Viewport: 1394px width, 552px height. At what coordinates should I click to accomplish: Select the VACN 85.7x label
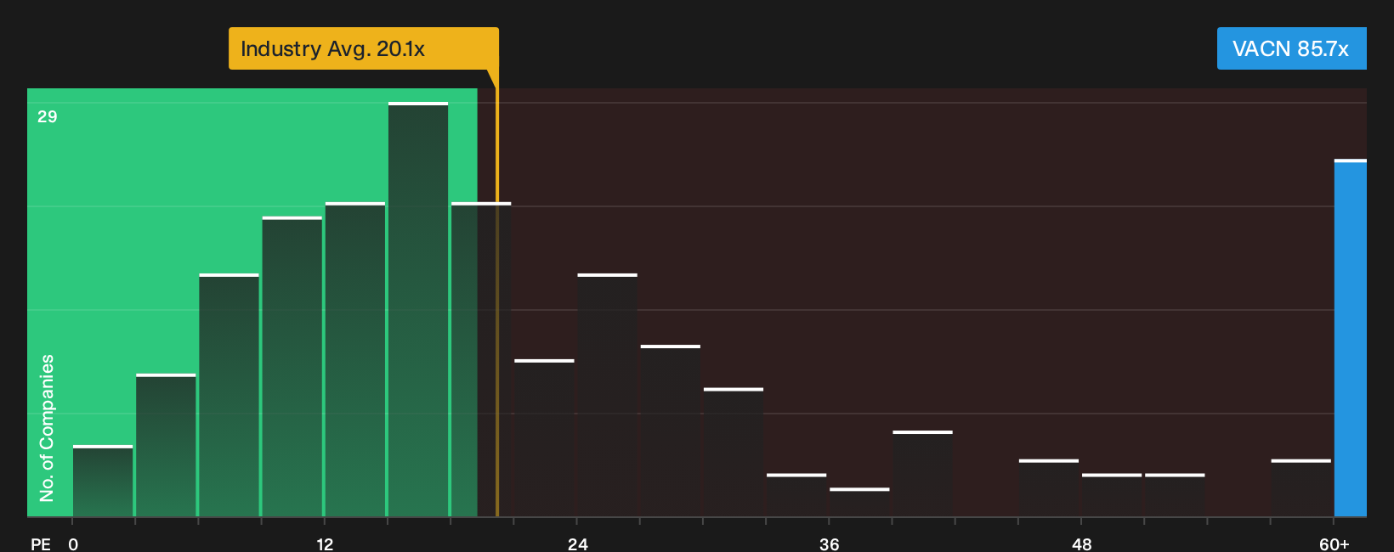click(x=1291, y=48)
